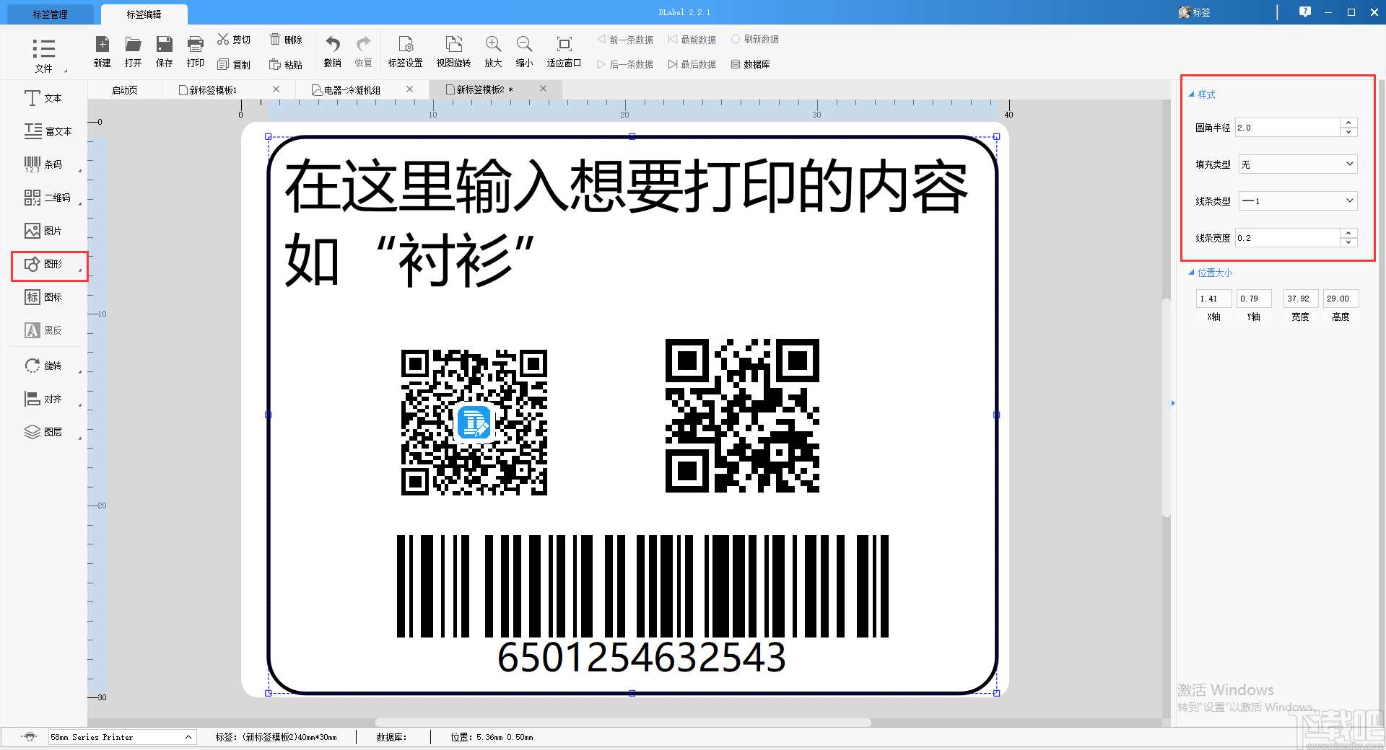This screenshot has height=750, width=1386.
Task: Increase 圆角半径 corner radius with stepper
Action: [x=1347, y=123]
